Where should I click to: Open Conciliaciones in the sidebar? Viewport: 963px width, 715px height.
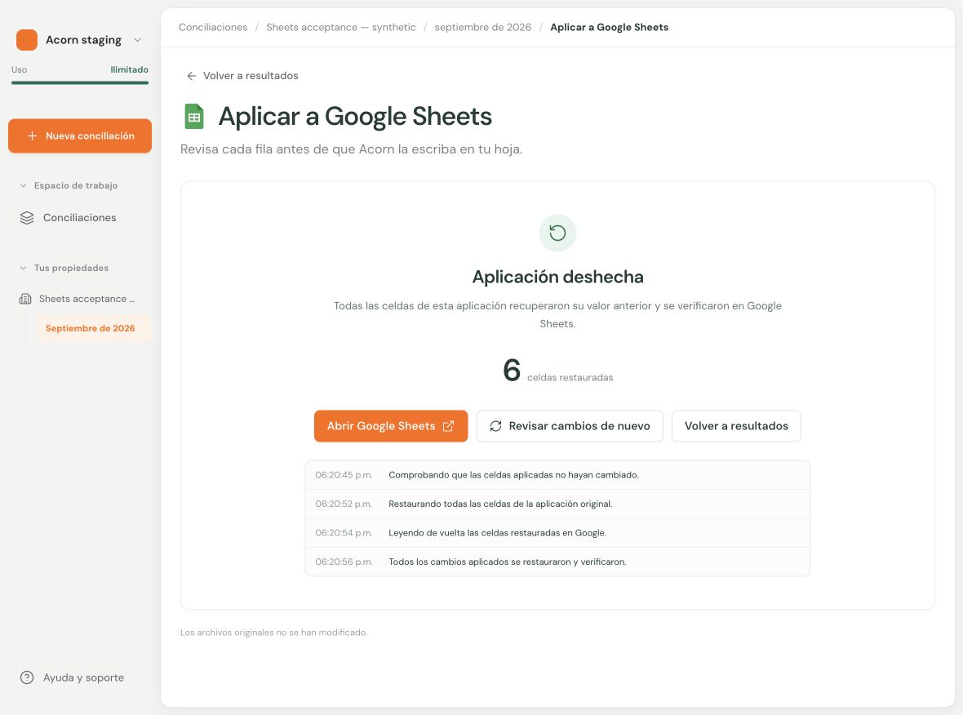(79, 217)
